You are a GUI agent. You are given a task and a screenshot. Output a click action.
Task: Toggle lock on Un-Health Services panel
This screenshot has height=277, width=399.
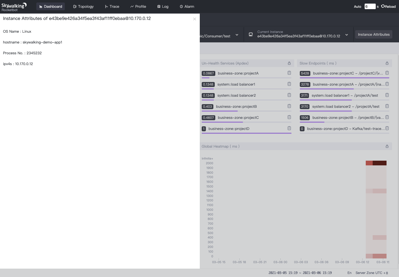click(289, 63)
